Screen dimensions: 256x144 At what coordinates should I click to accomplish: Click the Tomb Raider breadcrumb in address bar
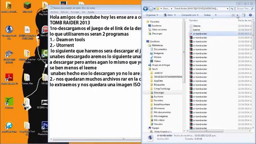click(x=196, y=8)
